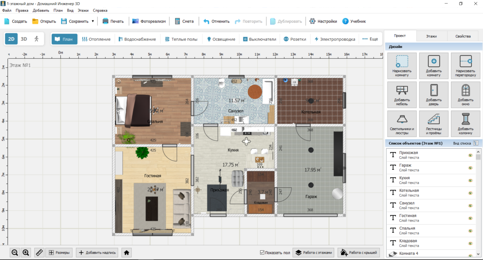Click the Добавить надпись button
Screen dimensions: 483x260
pyautogui.click(x=98, y=253)
